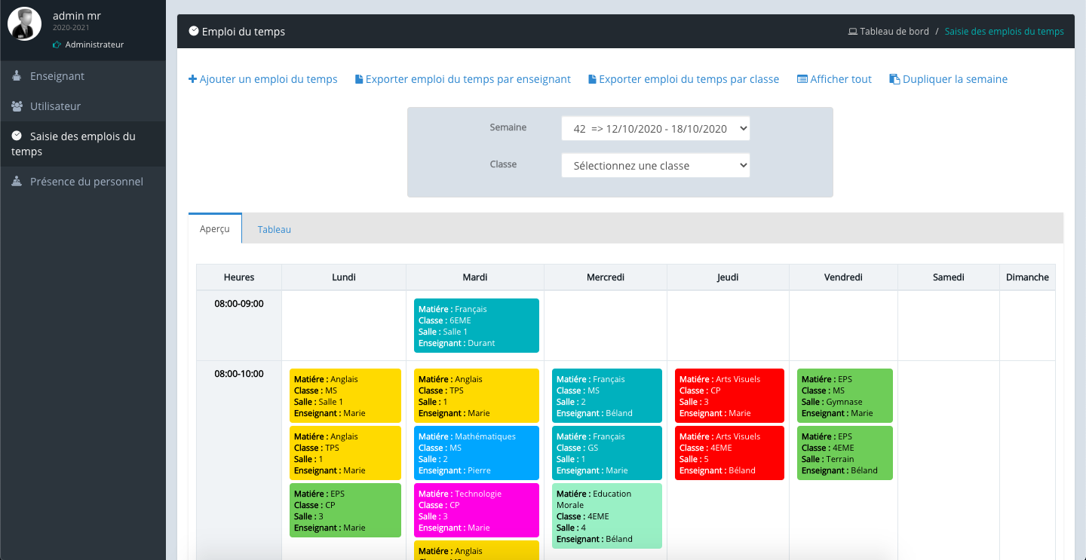Select Thursday Arts Visuels 4EME card
Screen dimensions: 1086x560
729,453
